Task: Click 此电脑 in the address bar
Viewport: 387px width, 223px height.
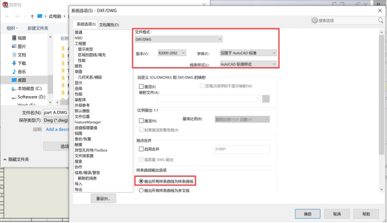Action: (x=55, y=16)
